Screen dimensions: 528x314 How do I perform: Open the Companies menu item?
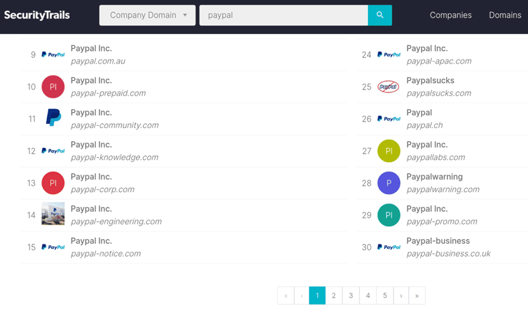point(450,15)
